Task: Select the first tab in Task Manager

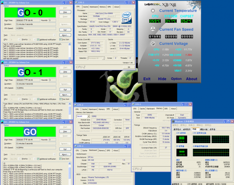Action: pyautogui.click(x=177, y=129)
